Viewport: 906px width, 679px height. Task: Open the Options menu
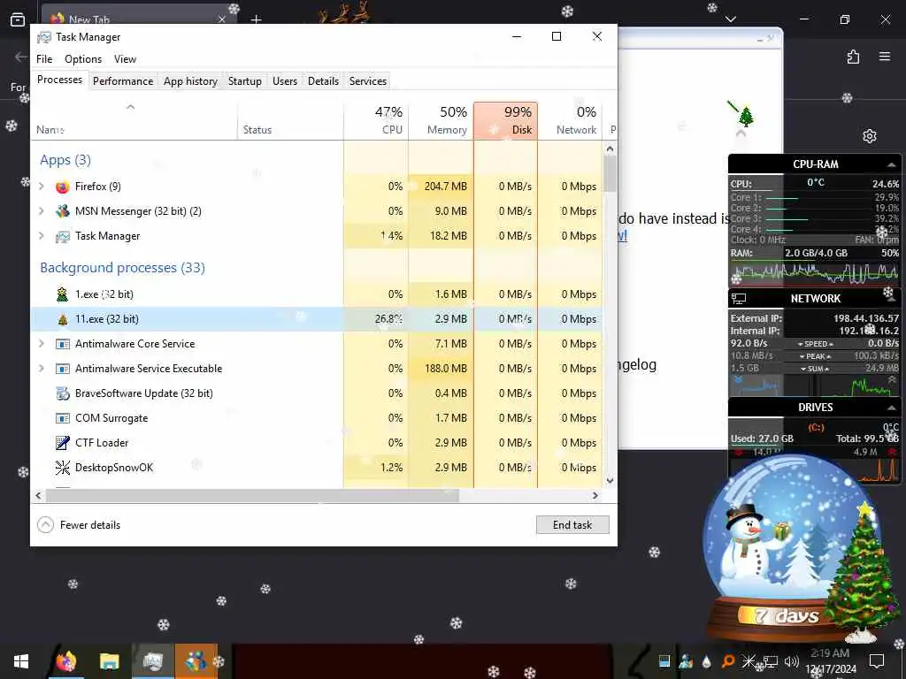point(83,59)
